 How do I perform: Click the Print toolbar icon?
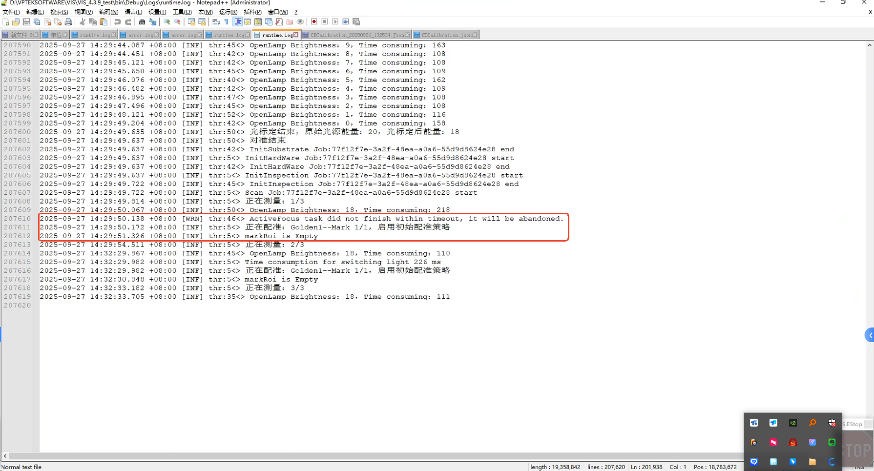click(x=68, y=22)
